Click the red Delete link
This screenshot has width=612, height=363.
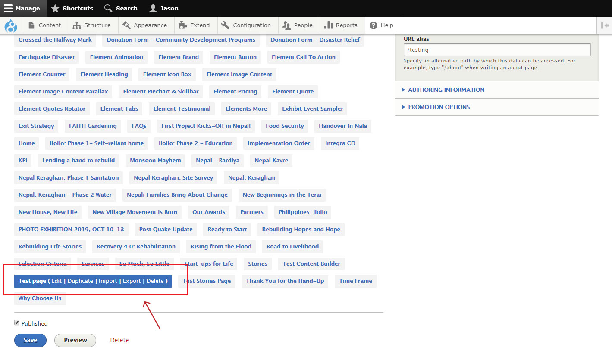click(x=119, y=340)
